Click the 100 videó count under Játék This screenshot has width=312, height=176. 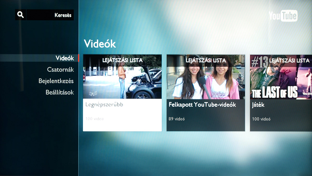pos(261,119)
